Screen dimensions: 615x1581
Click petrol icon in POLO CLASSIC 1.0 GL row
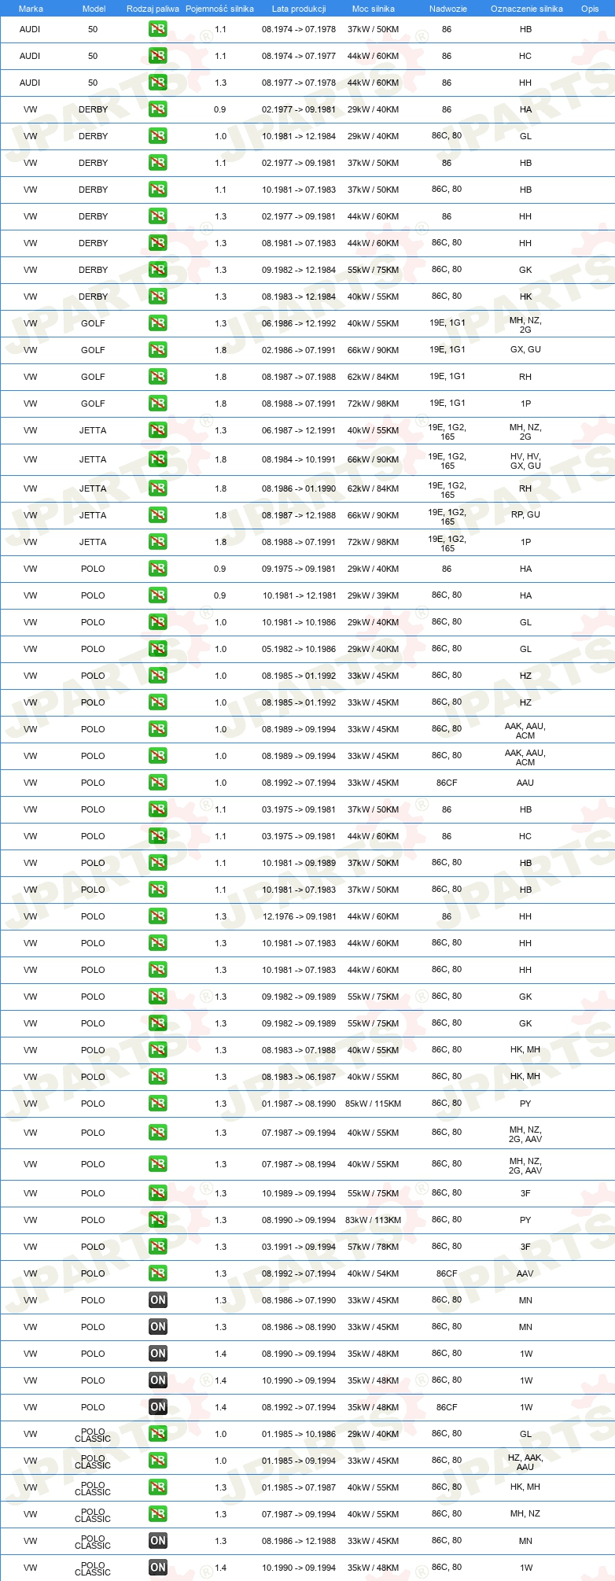157,1434
